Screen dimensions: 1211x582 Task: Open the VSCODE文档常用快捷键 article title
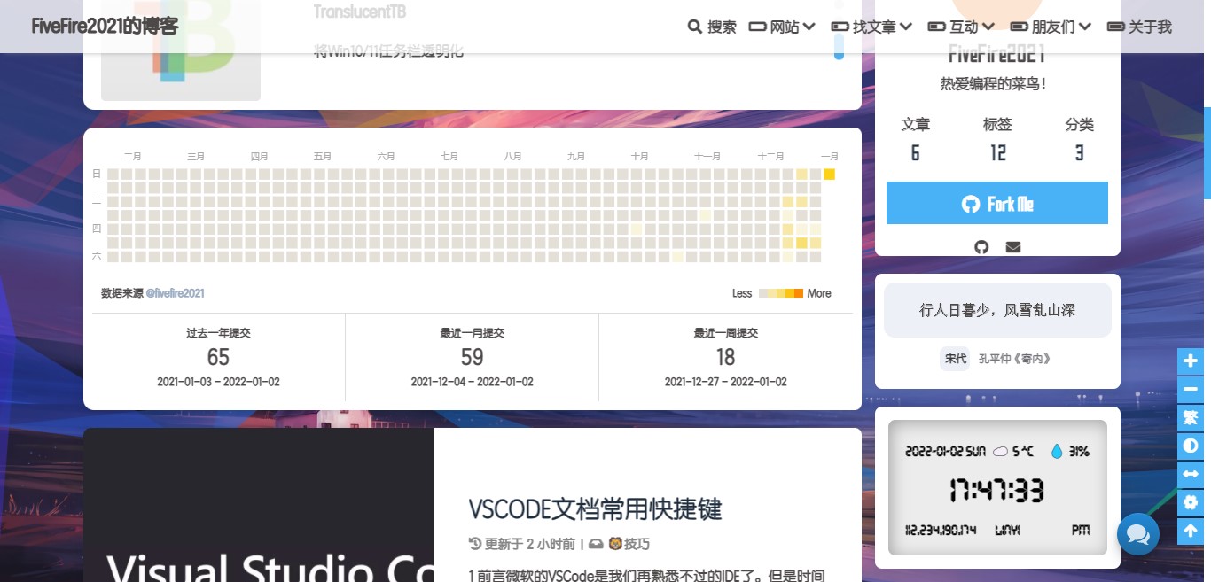[x=595, y=508]
